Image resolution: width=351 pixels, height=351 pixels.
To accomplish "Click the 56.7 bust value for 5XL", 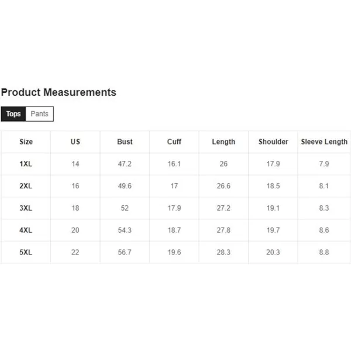I will pyautogui.click(x=125, y=252).
